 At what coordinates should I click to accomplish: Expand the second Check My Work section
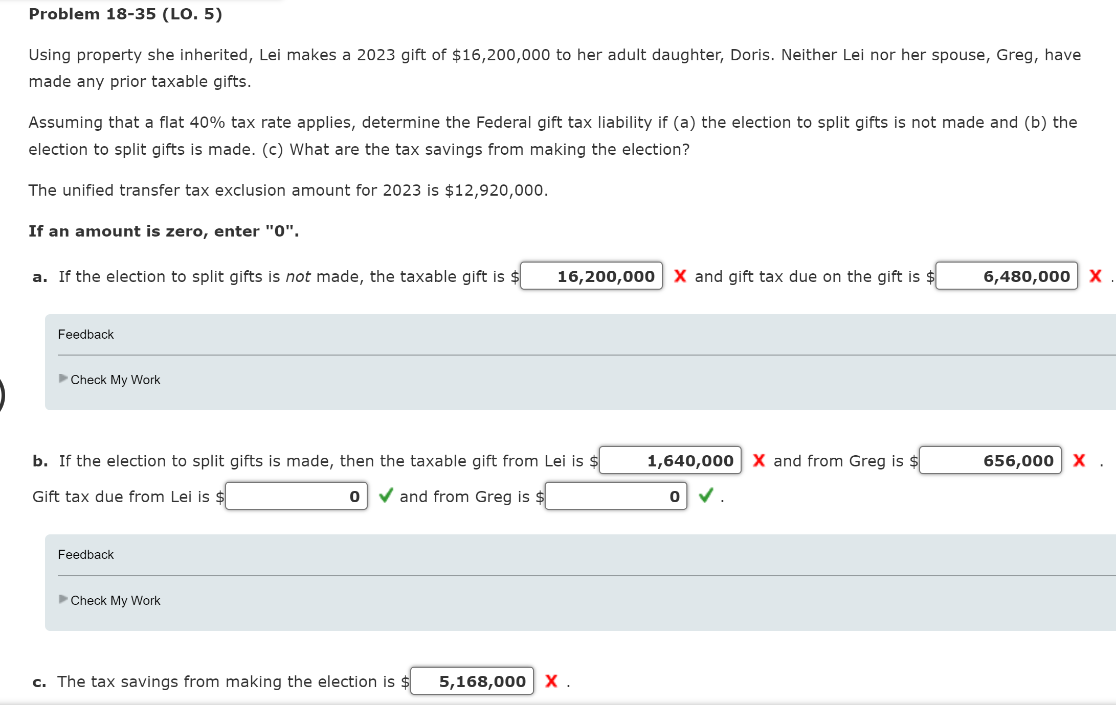[x=116, y=600]
